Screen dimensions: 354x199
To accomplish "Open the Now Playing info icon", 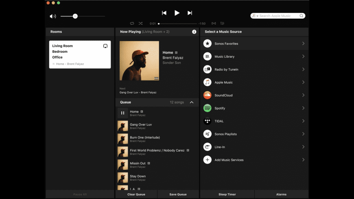I will click(194, 32).
